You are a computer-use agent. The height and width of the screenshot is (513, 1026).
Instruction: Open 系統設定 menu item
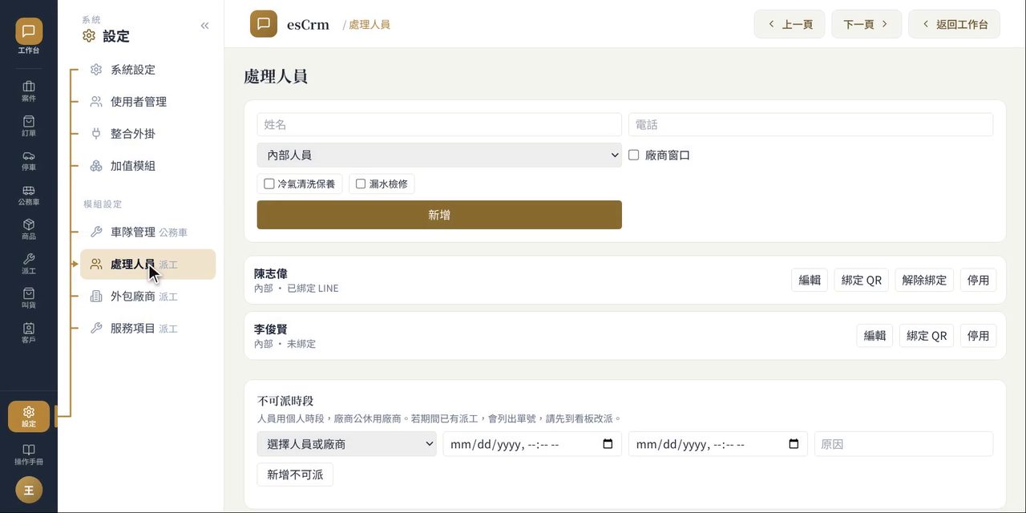(147, 70)
